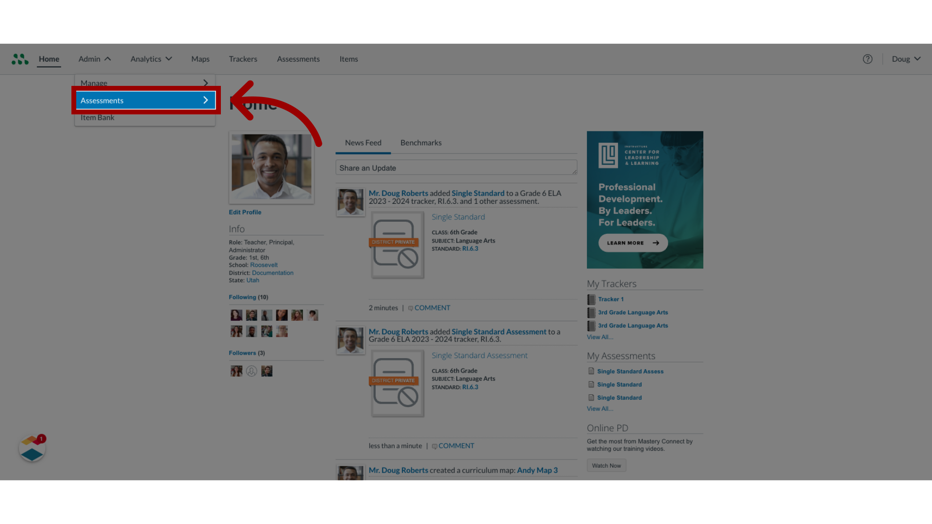The width and height of the screenshot is (932, 524).
Task: Switch to the News Feed tab
Action: 362,142
